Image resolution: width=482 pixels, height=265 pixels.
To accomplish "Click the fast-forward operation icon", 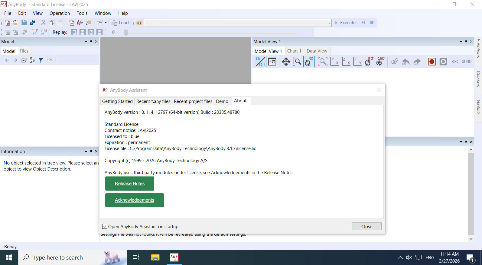I will (x=139, y=23).
